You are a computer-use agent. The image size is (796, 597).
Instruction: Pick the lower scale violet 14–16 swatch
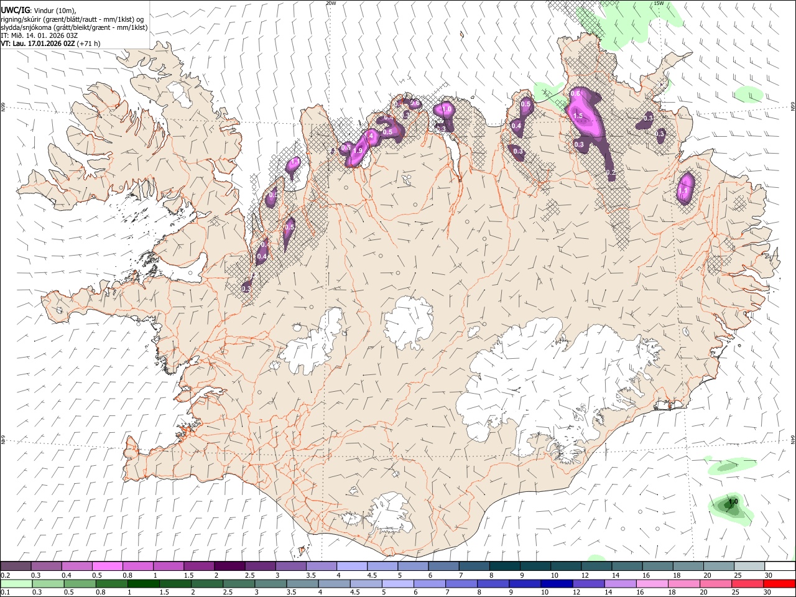[620, 583]
